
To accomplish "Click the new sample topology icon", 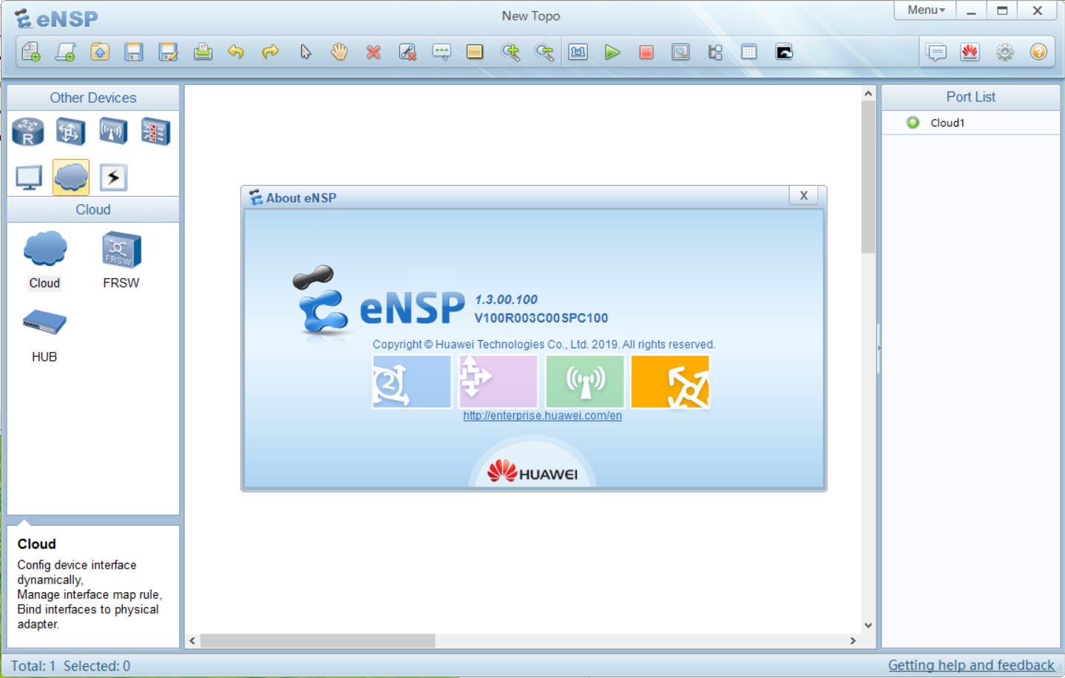I will click(x=66, y=52).
